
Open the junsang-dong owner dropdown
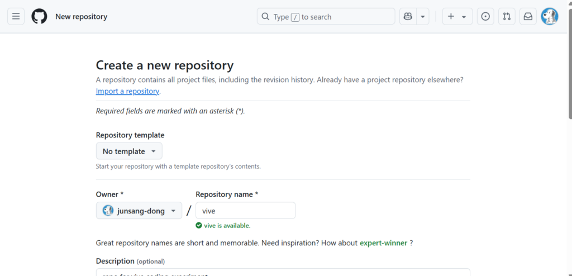(139, 211)
